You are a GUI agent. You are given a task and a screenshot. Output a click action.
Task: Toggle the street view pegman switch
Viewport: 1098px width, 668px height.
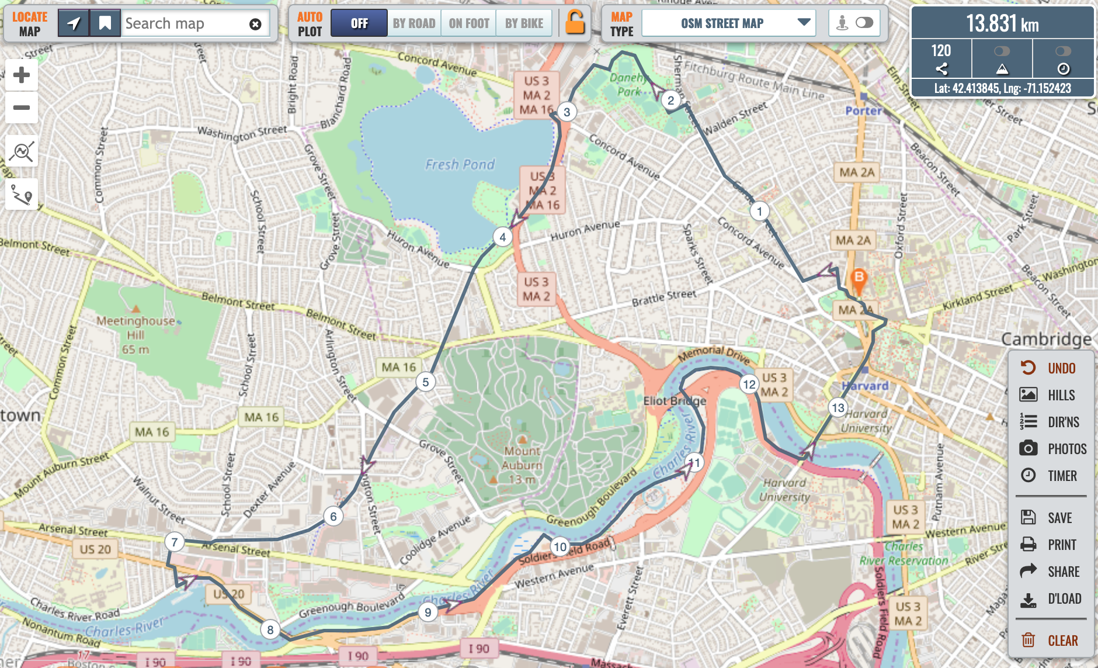863,23
